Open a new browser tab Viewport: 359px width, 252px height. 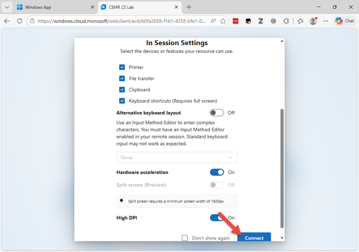coord(189,7)
